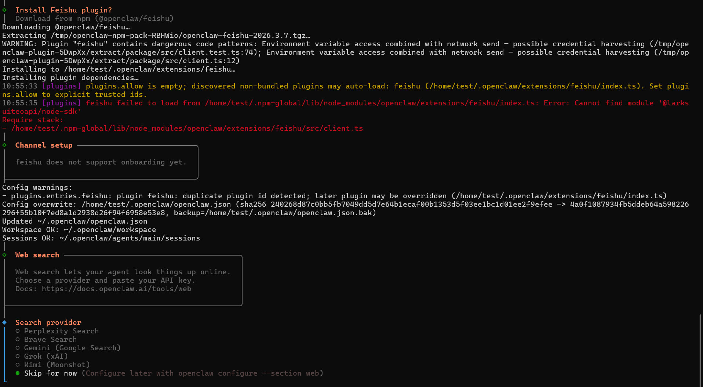
Task: Click the Channel setup heading
Action: coord(44,145)
